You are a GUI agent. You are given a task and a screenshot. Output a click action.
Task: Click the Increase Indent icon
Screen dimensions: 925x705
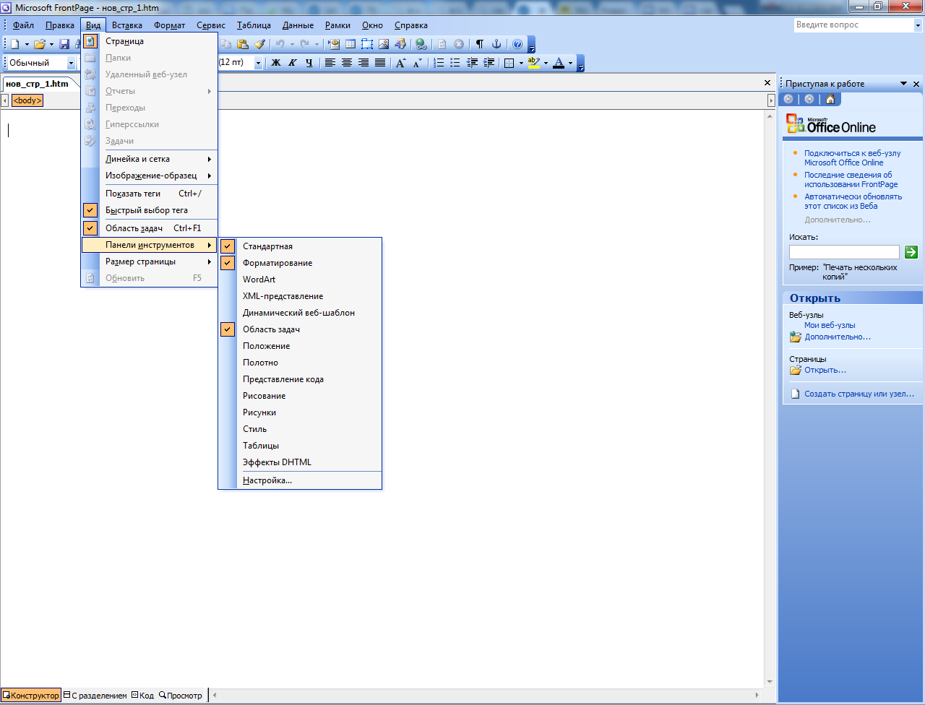(x=489, y=63)
